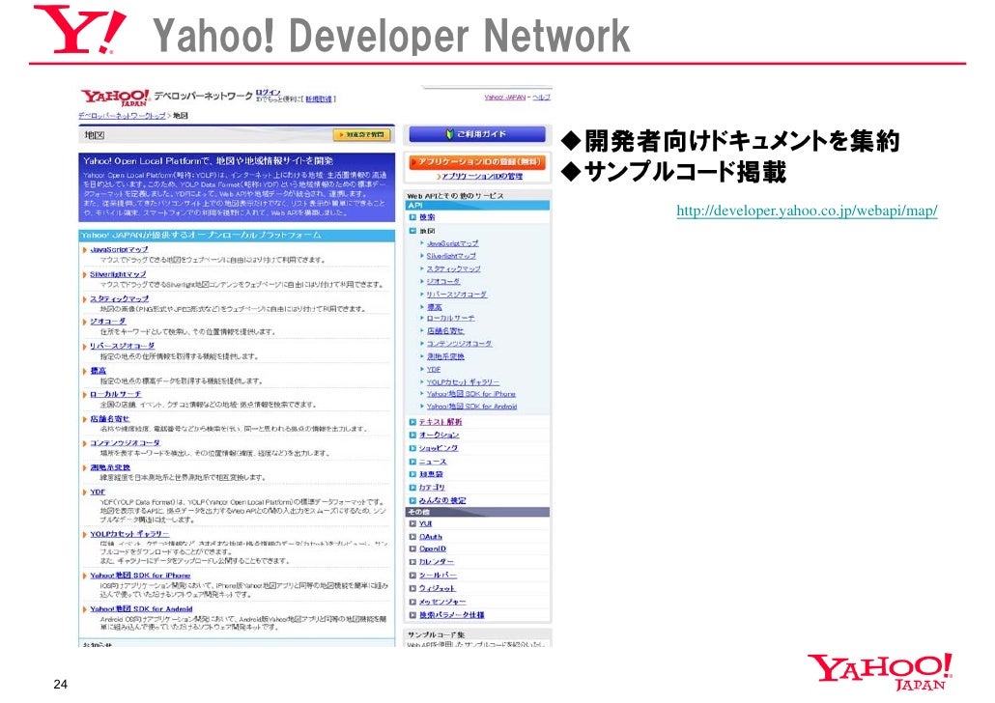Open スタティックマップ in the main list
This screenshot has height=703, width=995.
pos(119,298)
